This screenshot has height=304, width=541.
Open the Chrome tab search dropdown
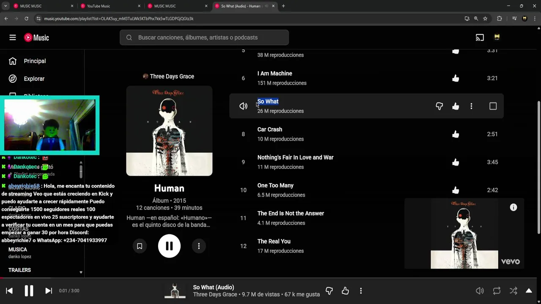pyautogui.click(x=5, y=6)
